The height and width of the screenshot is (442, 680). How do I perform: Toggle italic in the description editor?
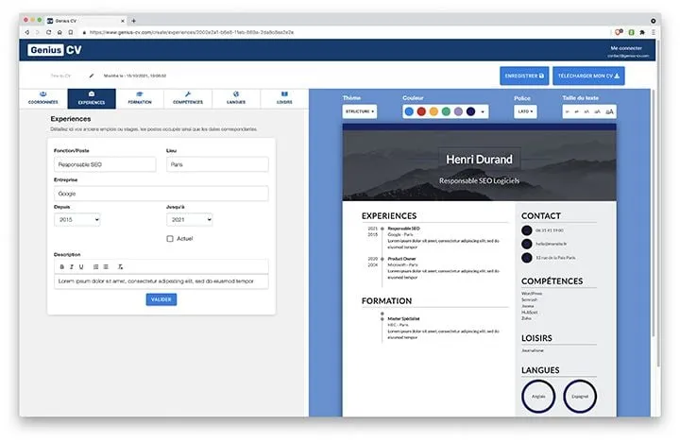point(71,266)
